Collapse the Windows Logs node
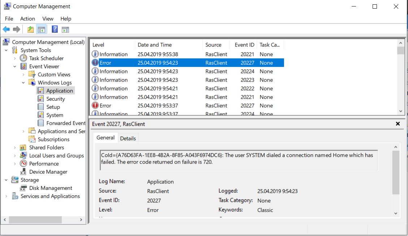The height and width of the screenshot is (236, 408). point(23,83)
